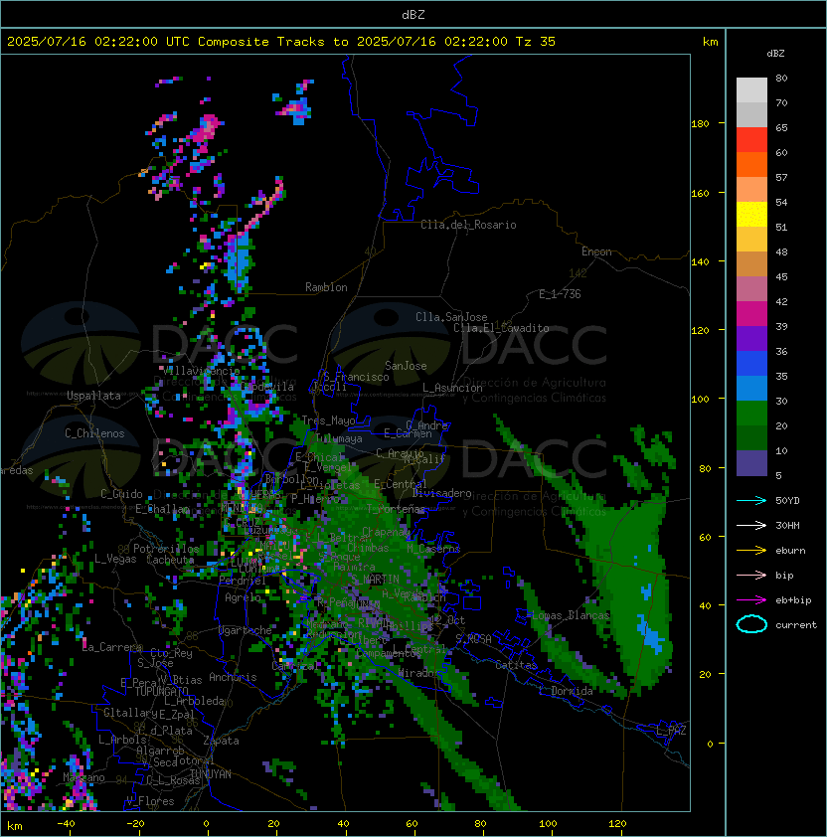Image resolution: width=827 pixels, height=837 pixels.
Task: Select the red 65–60 dBZ color swatch
Action: click(751, 140)
